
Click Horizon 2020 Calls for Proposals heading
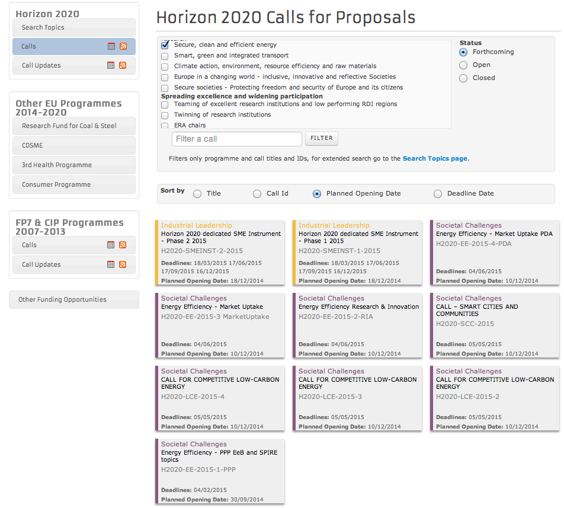point(286,18)
